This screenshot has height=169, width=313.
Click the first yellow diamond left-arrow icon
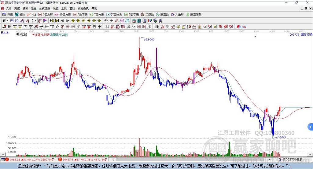coord(73,21)
